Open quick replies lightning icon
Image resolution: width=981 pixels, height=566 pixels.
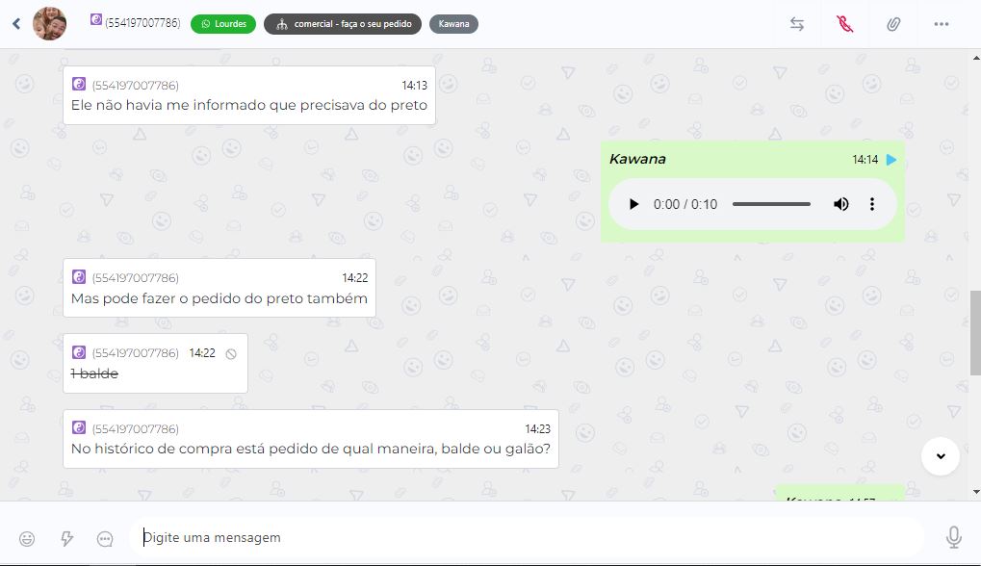[x=66, y=538]
